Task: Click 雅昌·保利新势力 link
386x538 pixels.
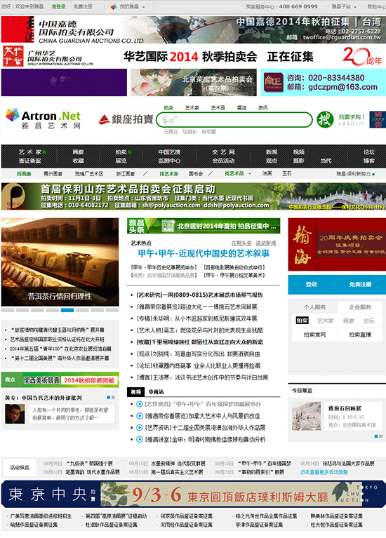Action: (x=354, y=174)
